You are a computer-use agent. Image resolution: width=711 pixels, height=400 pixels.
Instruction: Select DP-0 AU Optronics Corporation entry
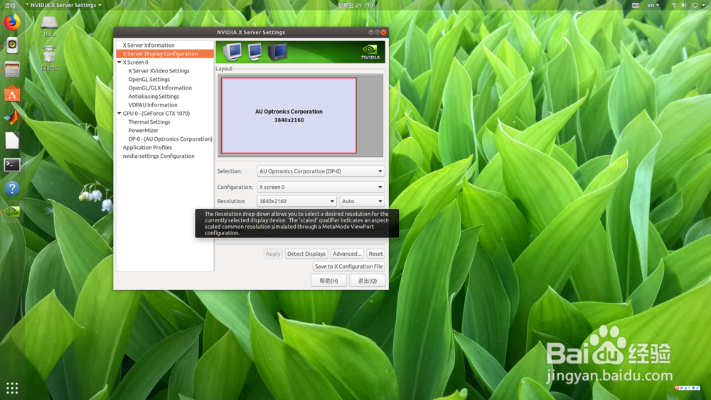coord(170,139)
